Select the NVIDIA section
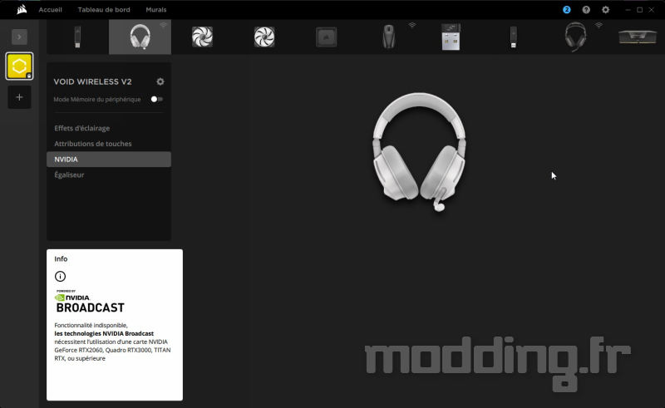Viewport: 665px width, 408px height. [109, 160]
